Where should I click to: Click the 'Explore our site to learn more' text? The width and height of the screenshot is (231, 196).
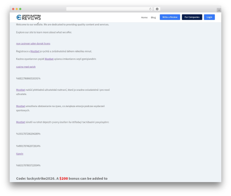pyautogui.click(x=44, y=32)
